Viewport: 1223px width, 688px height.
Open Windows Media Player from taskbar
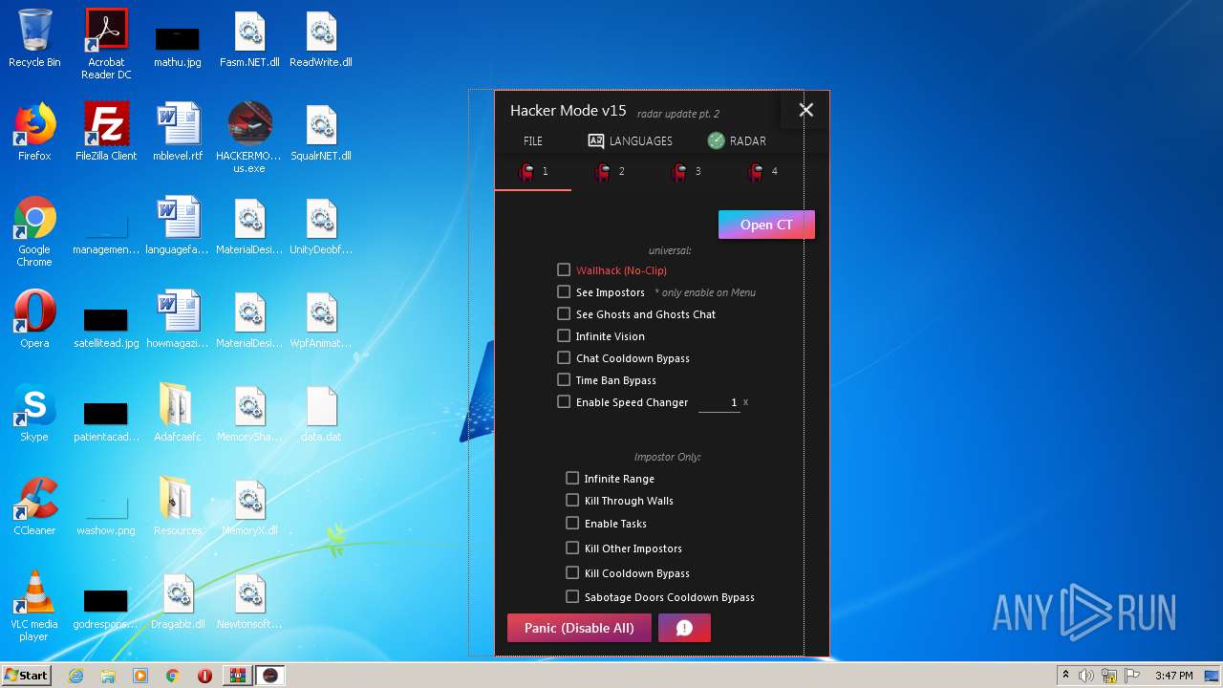click(140, 676)
